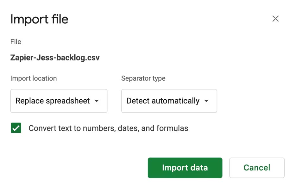Click Import data to start importing
The height and width of the screenshot is (187, 295).
pyautogui.click(x=185, y=168)
